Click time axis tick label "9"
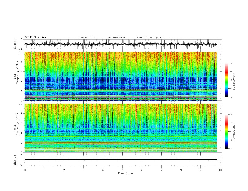248x191 pixels. click(x=200, y=170)
